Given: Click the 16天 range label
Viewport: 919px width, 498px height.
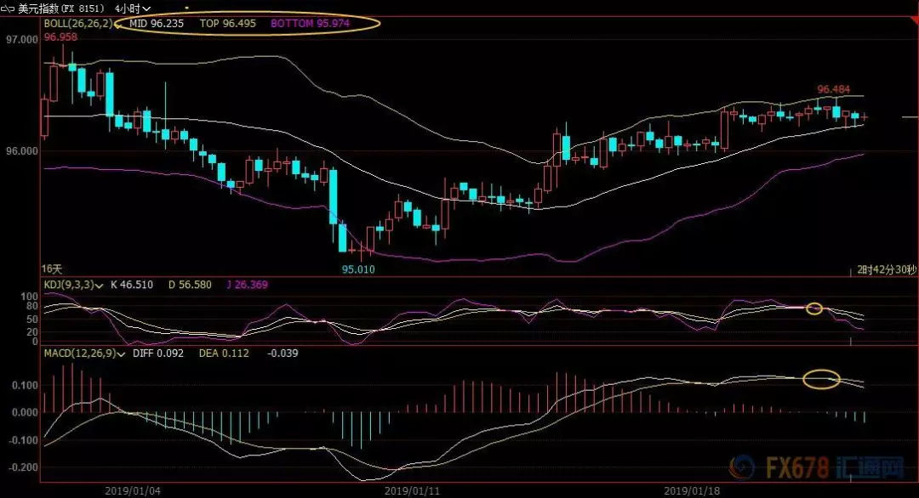Looking at the screenshot, I should tap(52, 269).
